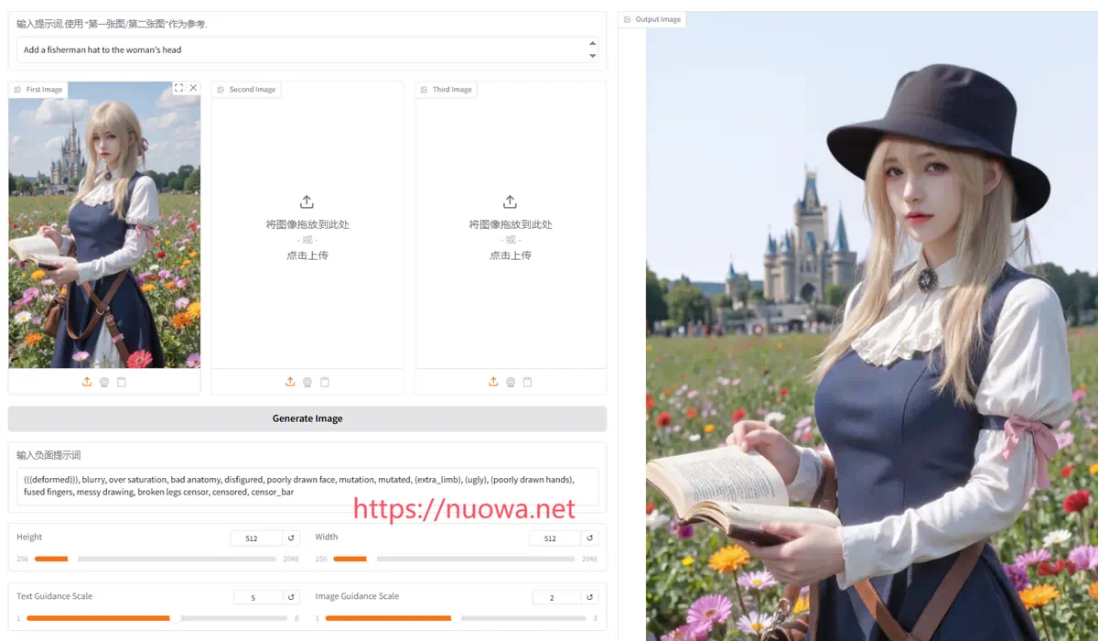Click 点击上传 in Third Image panel
The width and height of the screenshot is (1098, 641).
pos(510,255)
